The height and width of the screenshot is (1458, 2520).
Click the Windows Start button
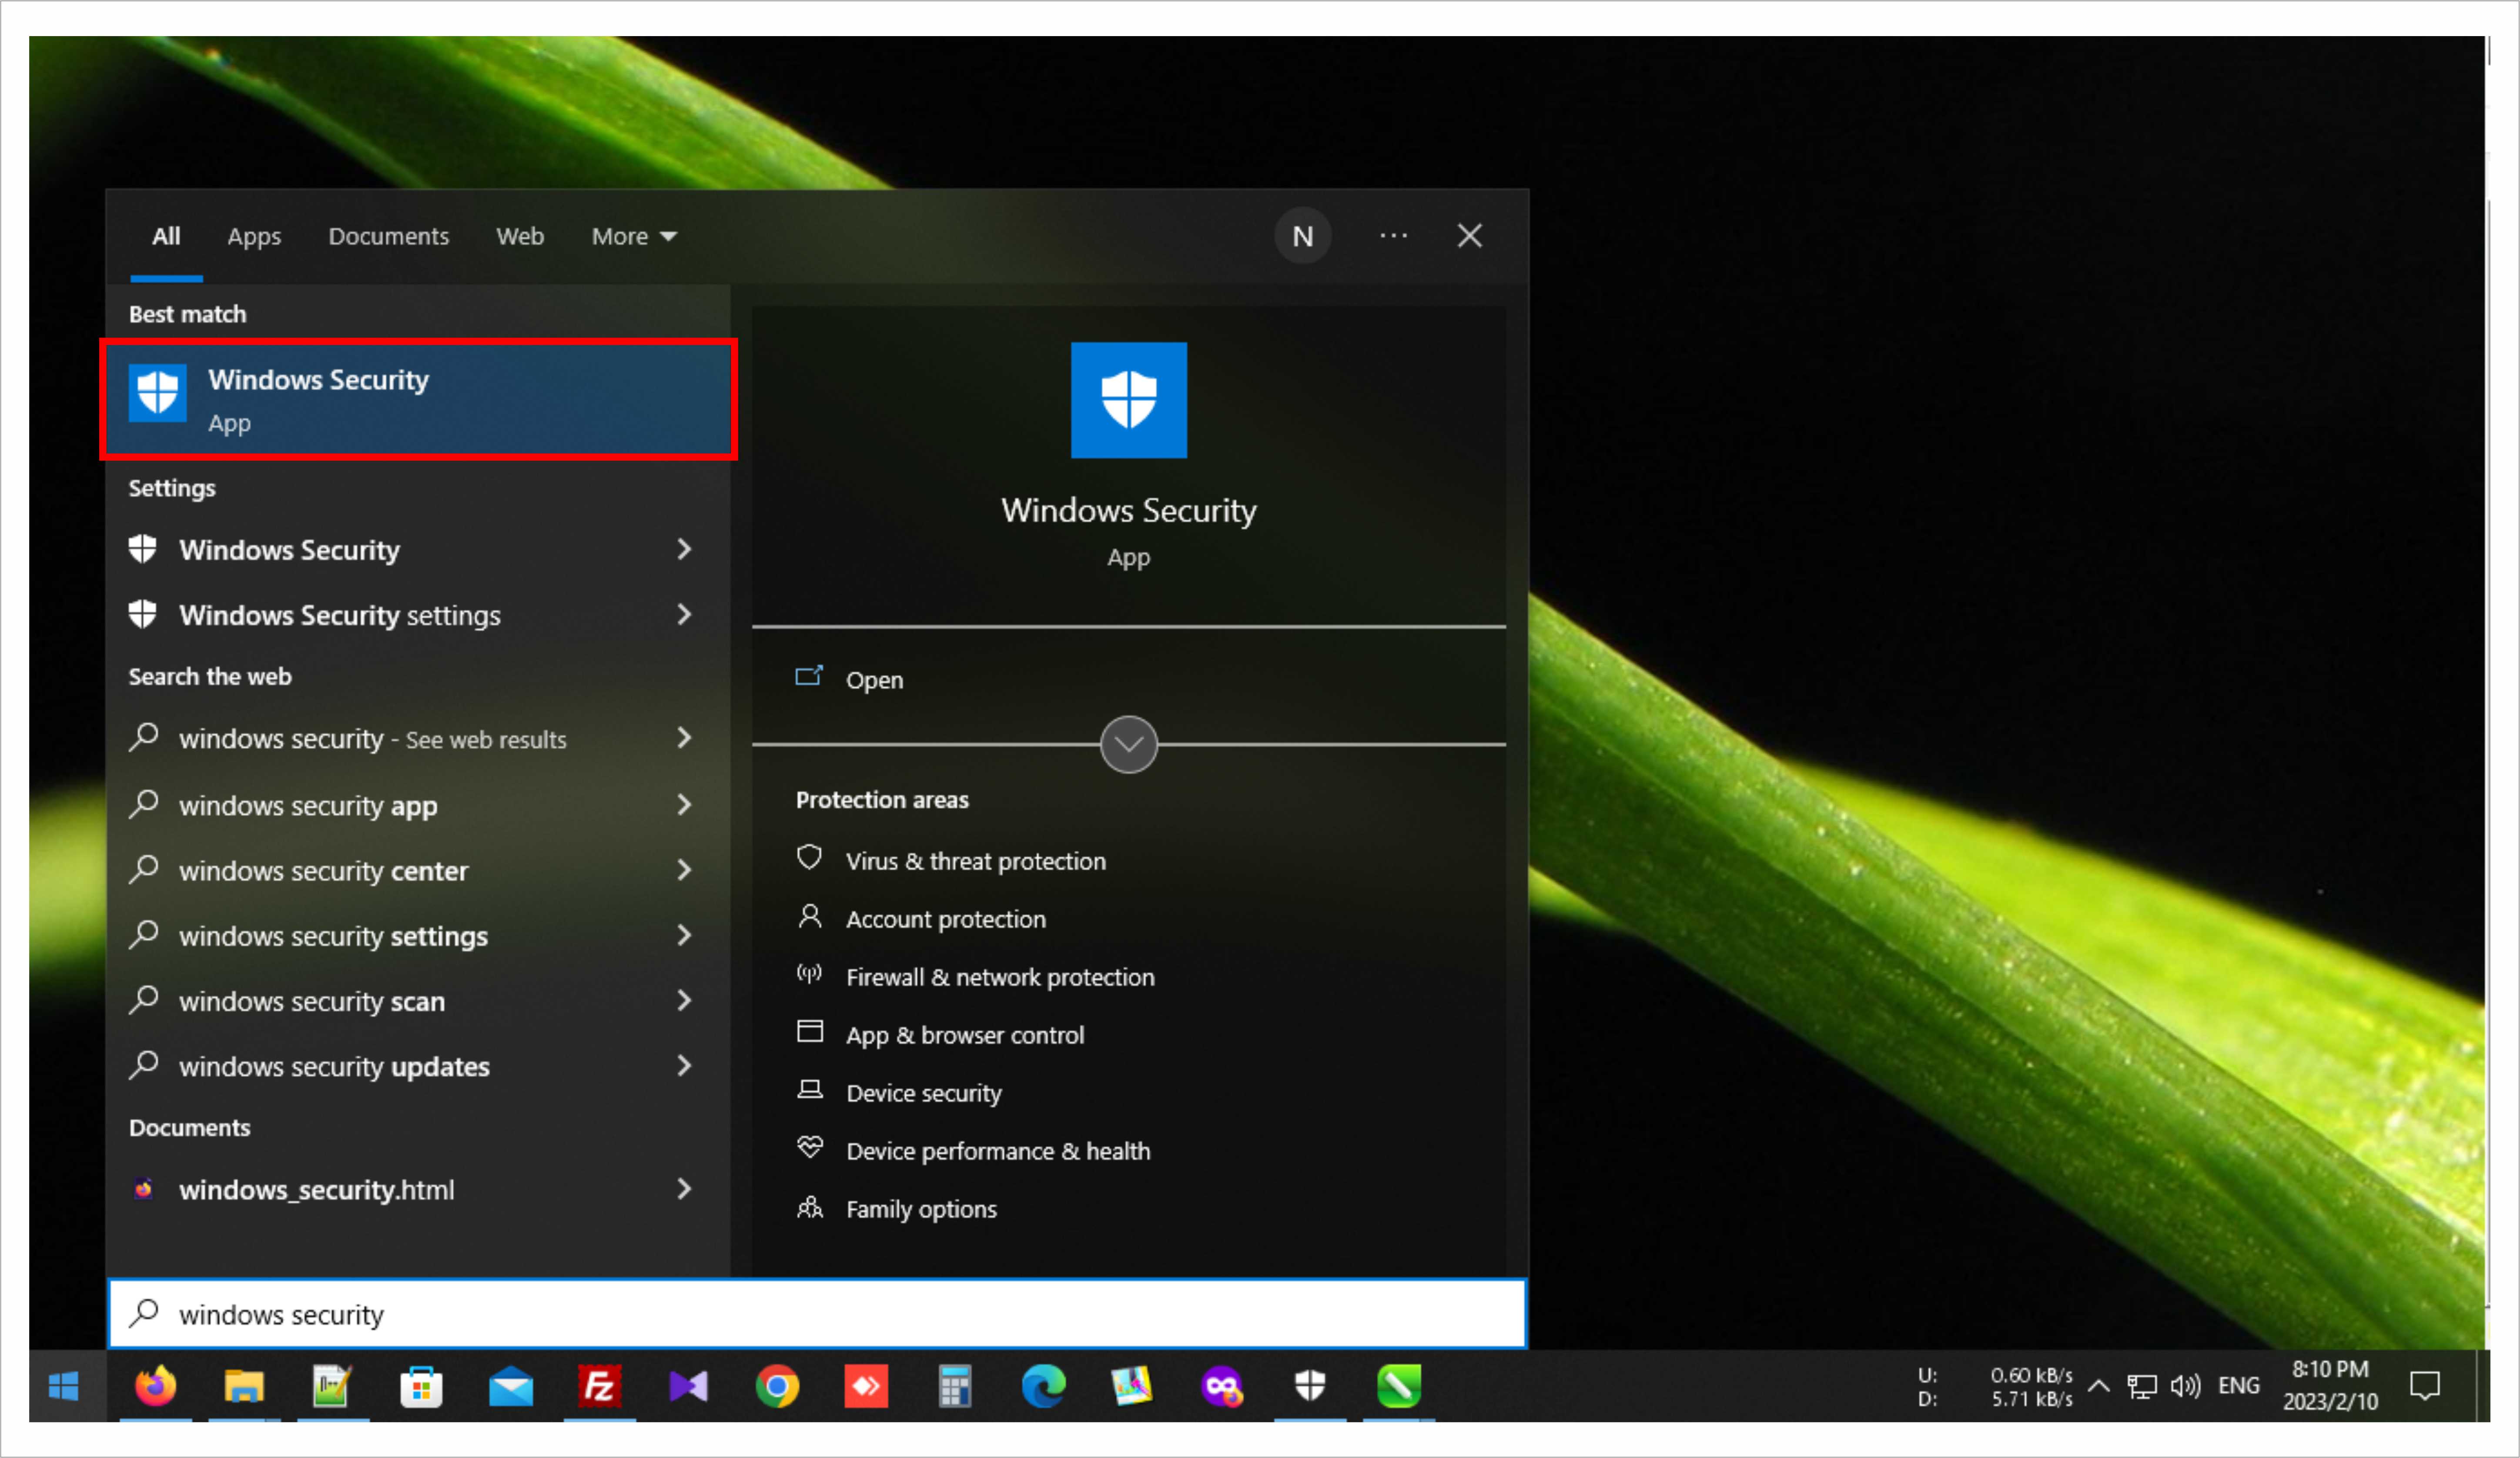pos(64,1386)
